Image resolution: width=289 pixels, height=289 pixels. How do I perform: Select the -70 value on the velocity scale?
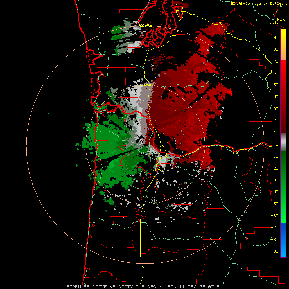click(275, 228)
